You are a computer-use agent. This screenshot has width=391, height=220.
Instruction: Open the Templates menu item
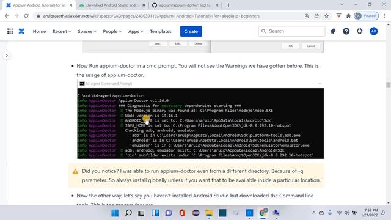pyautogui.click(x=161, y=31)
